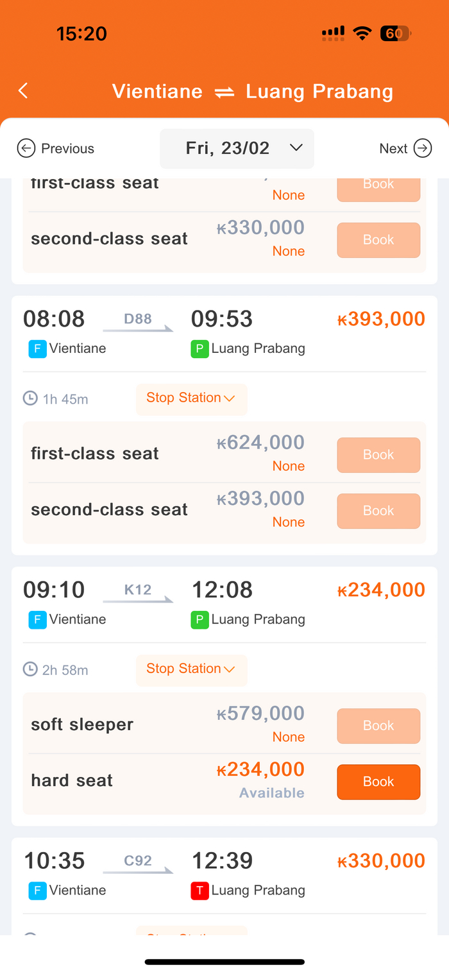The width and height of the screenshot is (449, 974).
Task: Tap the Previous day arrow icon
Action: pos(26,149)
